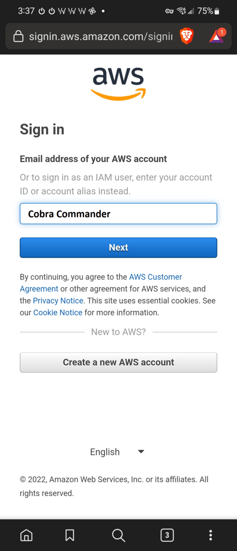
Task: Go to the browser home icon
Action: pos(26,535)
